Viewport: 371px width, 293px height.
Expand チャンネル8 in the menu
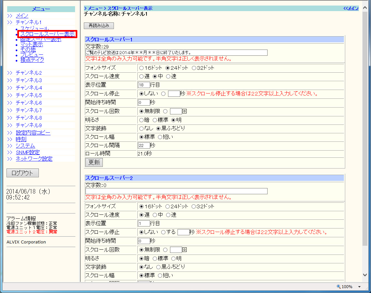(29, 118)
